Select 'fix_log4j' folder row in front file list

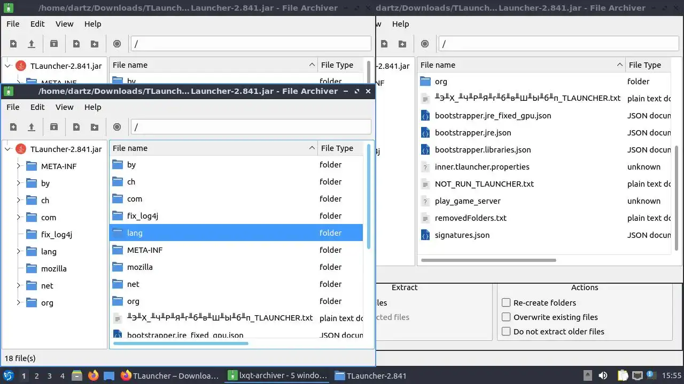tap(236, 216)
